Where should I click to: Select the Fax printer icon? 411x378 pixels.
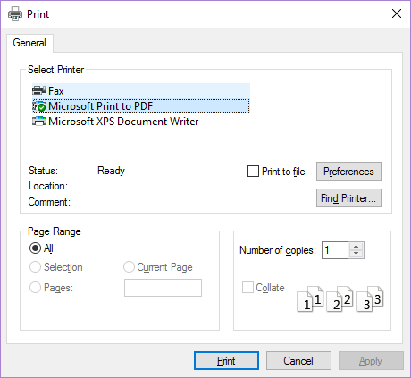tap(39, 90)
